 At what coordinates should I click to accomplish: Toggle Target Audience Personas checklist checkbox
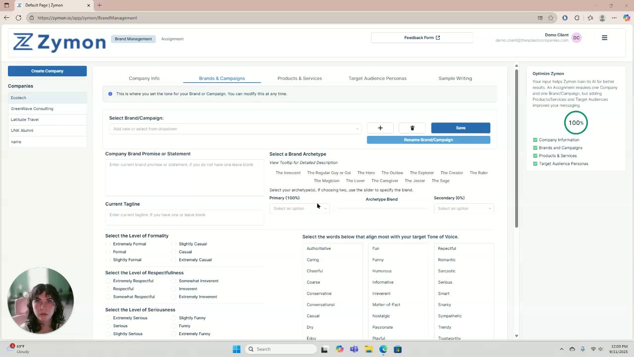(535, 164)
